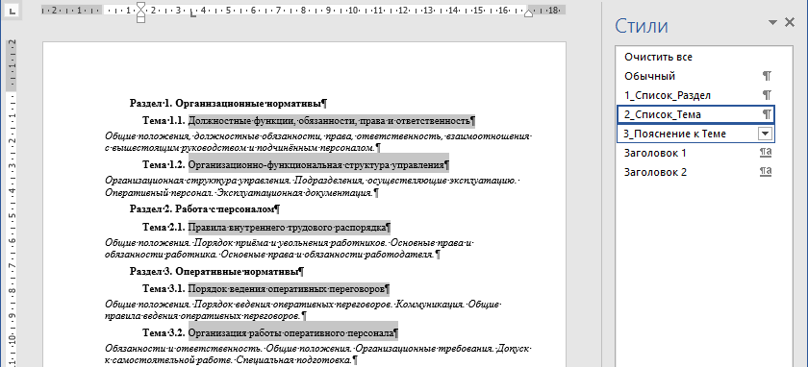This screenshot has width=808, height=367.
Task: Click heading Раздел 2. Работа с персоналом
Action: [x=205, y=209]
